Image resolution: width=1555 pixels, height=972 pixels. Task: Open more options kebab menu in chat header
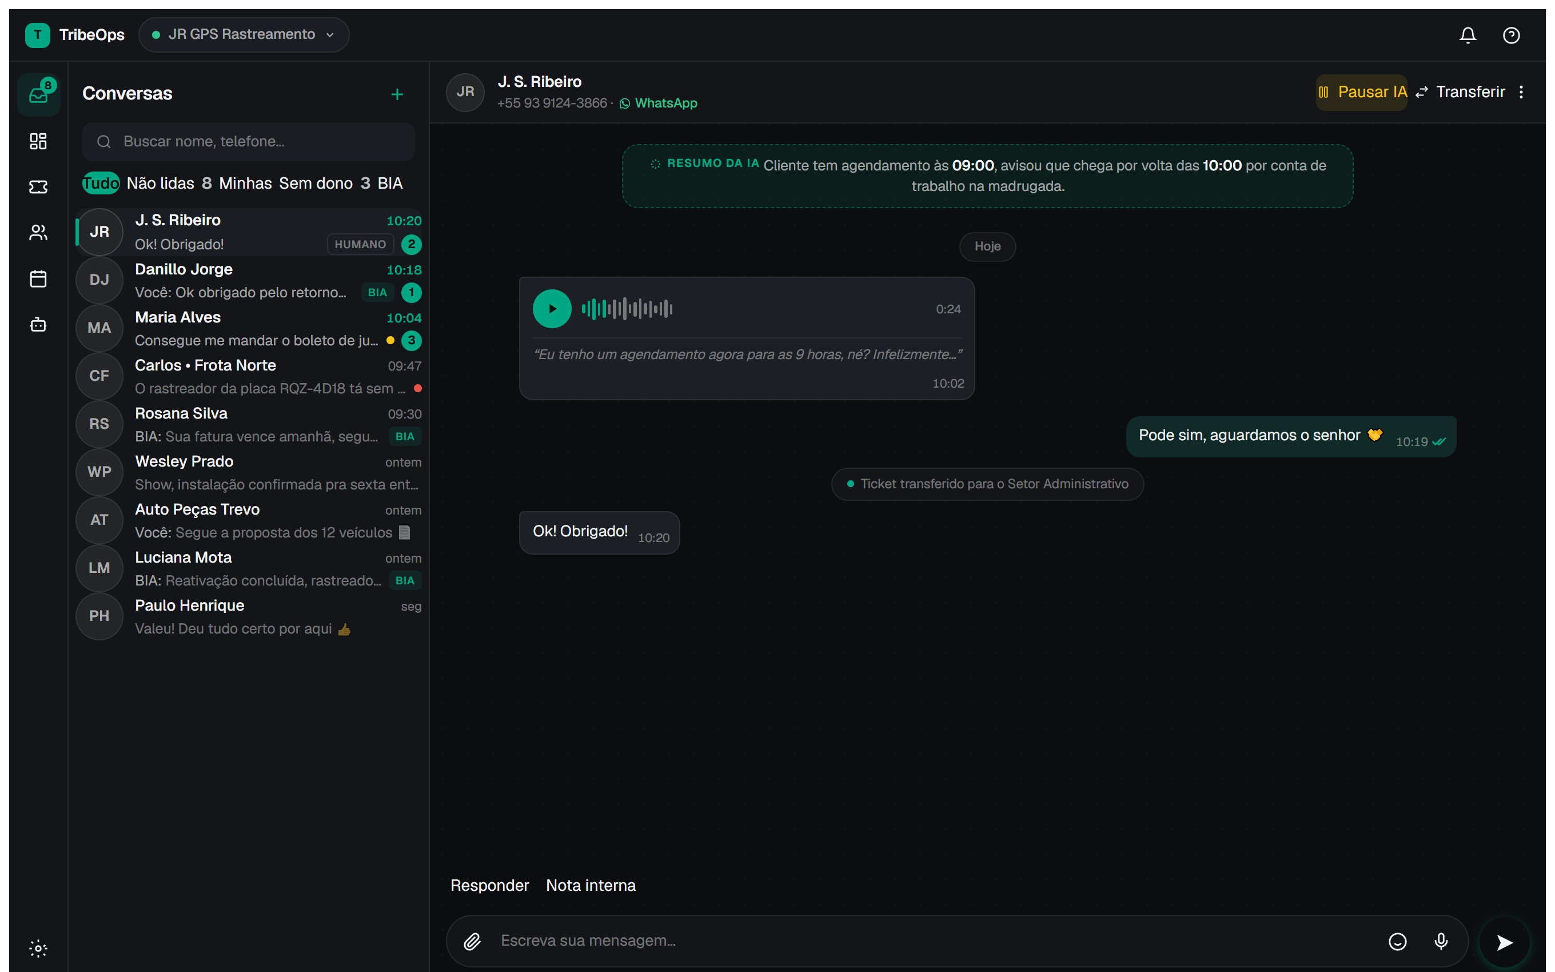[x=1521, y=92]
